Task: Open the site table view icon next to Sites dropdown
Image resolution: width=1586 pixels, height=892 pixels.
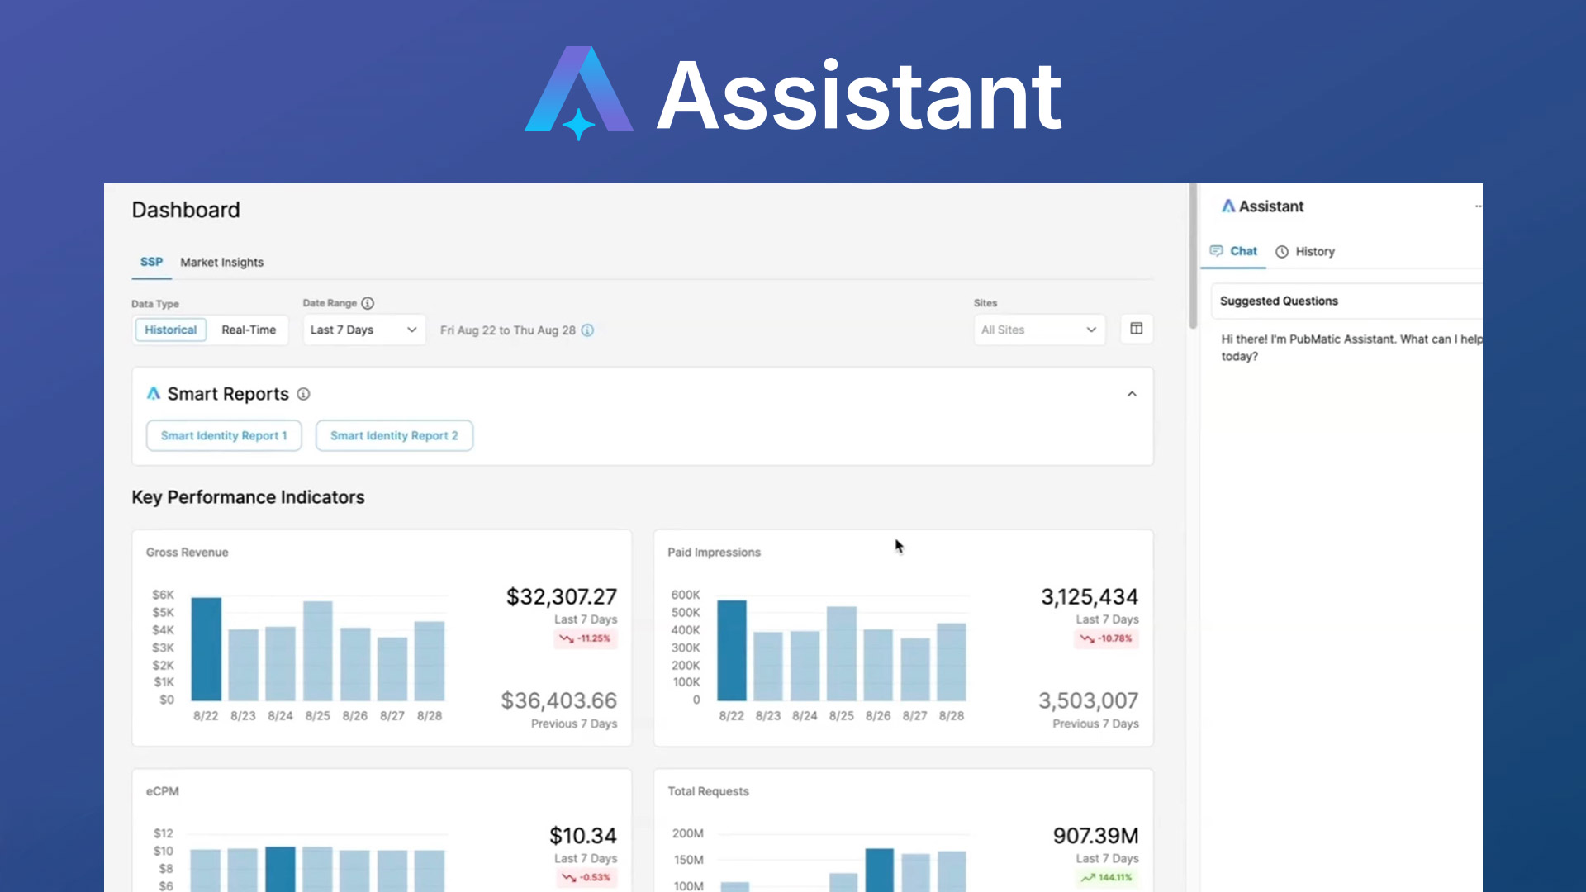Action: pyautogui.click(x=1137, y=329)
